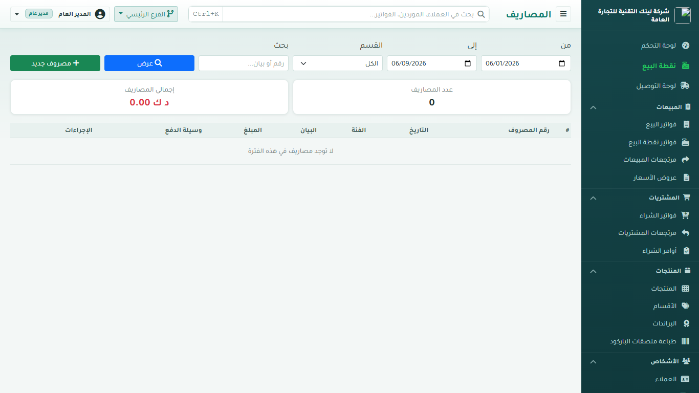The width and height of the screenshot is (699, 393).
Task: Collapse the المشتريات sidebar section
Action: 640,198
